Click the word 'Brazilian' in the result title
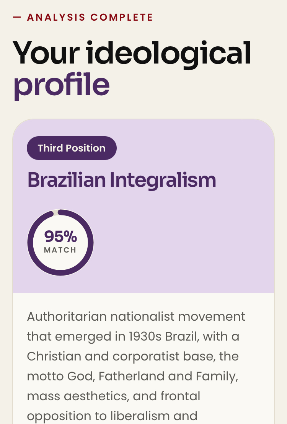Viewport: 287px width, 424px height. click(67, 180)
